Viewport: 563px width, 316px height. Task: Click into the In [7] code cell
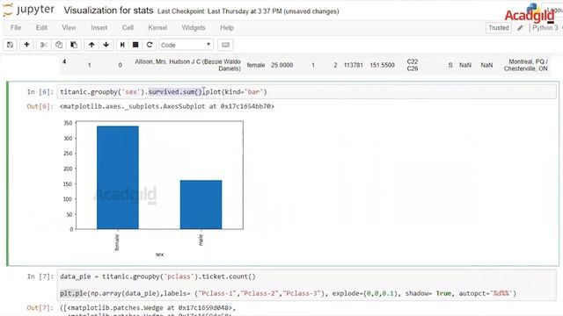[306, 285]
